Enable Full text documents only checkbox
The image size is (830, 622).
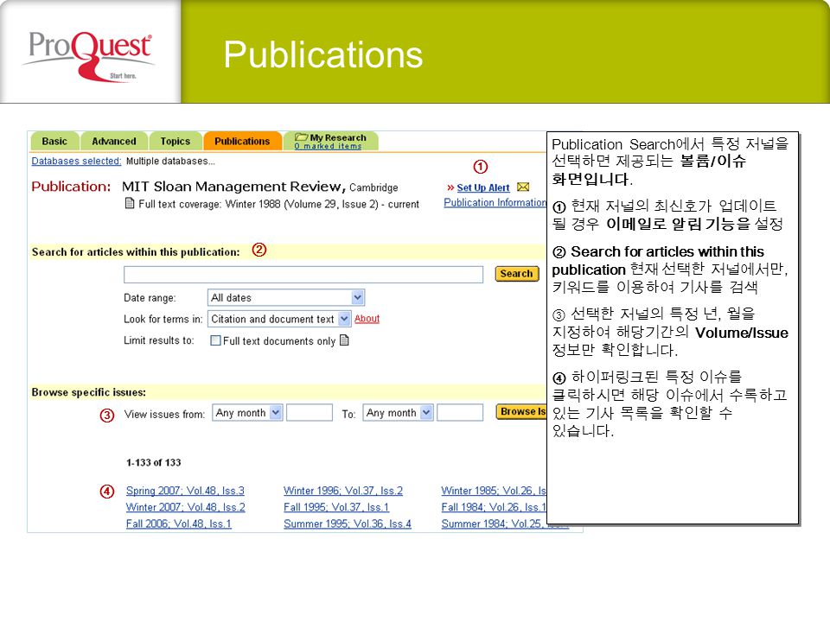pos(215,340)
